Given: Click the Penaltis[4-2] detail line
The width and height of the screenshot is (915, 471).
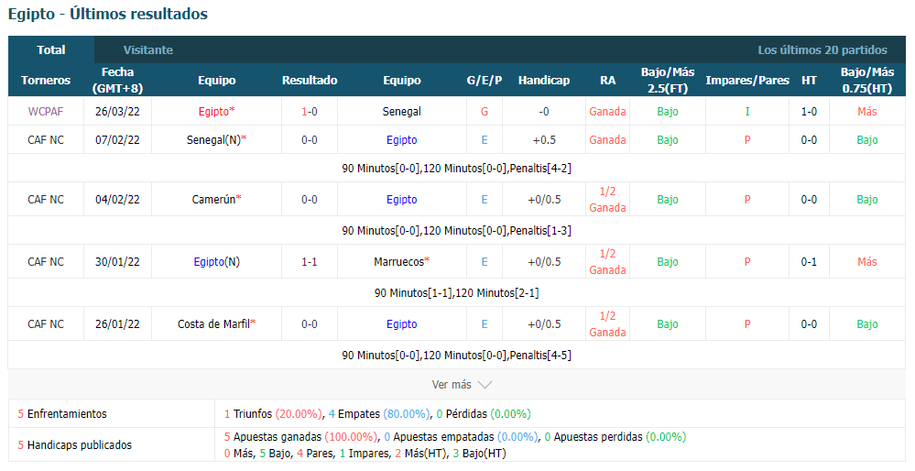Looking at the screenshot, I should click(x=456, y=168).
